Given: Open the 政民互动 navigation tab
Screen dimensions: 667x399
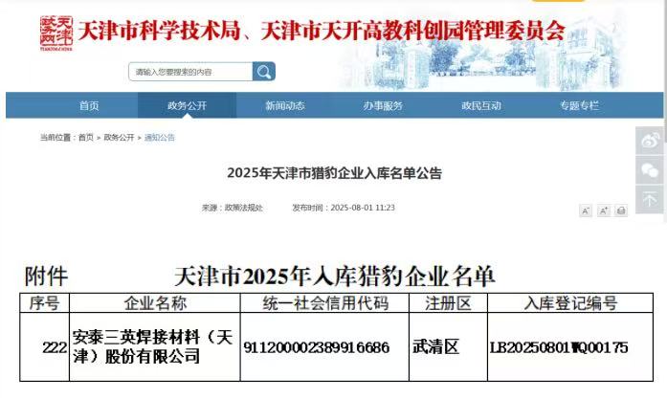Looking at the screenshot, I should pos(480,105).
